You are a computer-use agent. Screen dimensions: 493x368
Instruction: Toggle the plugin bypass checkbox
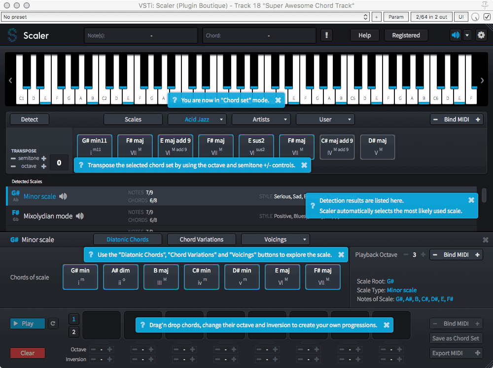pos(487,17)
